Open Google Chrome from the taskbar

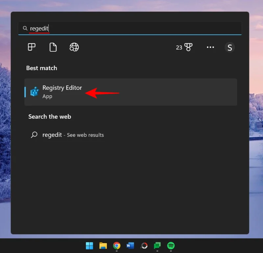pyautogui.click(x=116, y=245)
